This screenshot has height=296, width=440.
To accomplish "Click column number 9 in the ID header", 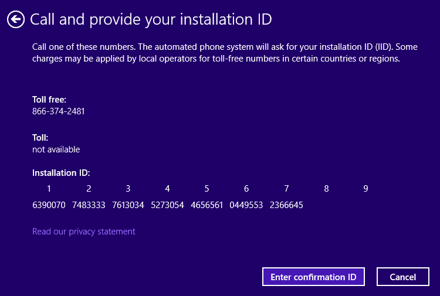I will (x=365, y=189).
